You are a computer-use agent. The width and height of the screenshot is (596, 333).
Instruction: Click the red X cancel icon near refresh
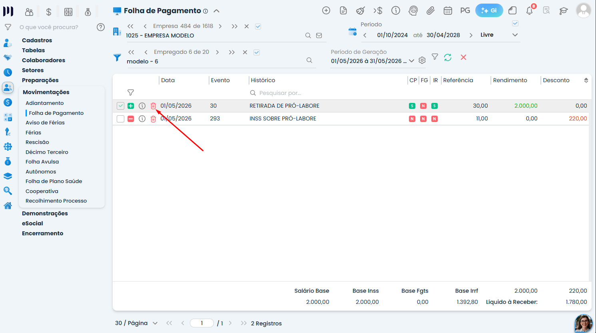pos(463,57)
